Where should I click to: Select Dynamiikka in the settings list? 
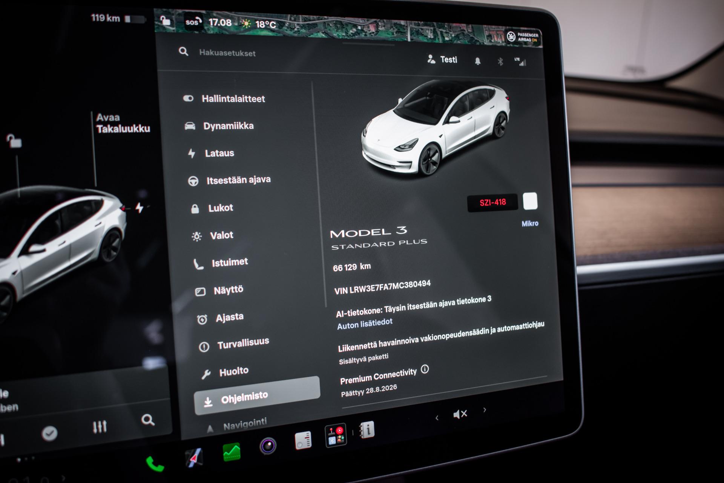(219, 126)
